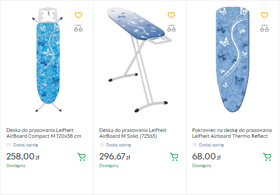Add 258,00 zł ironing board to cart
The width and height of the screenshot is (280, 195).
(81, 157)
